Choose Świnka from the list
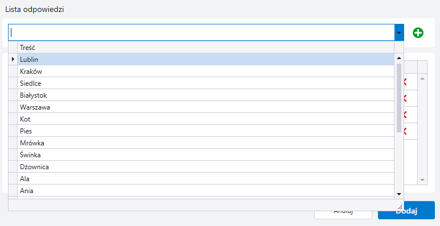The height and width of the screenshot is (226, 440). tap(205, 154)
